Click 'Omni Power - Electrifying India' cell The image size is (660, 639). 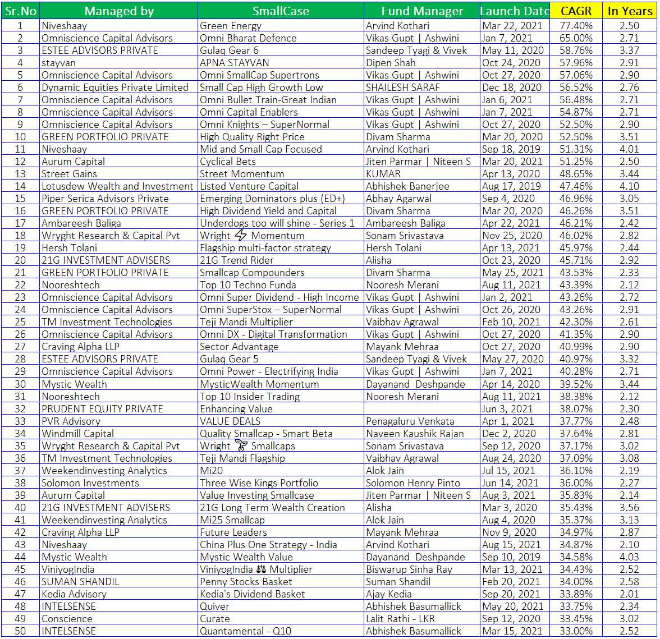click(x=281, y=371)
